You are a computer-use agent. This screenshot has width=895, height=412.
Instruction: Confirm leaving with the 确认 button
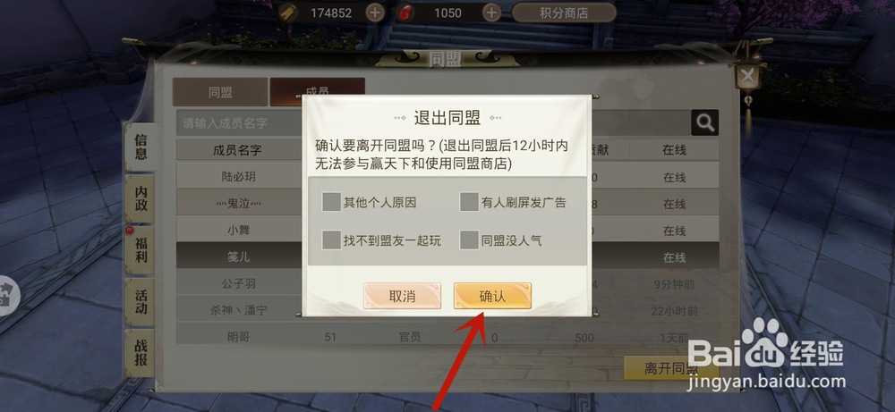pos(492,297)
